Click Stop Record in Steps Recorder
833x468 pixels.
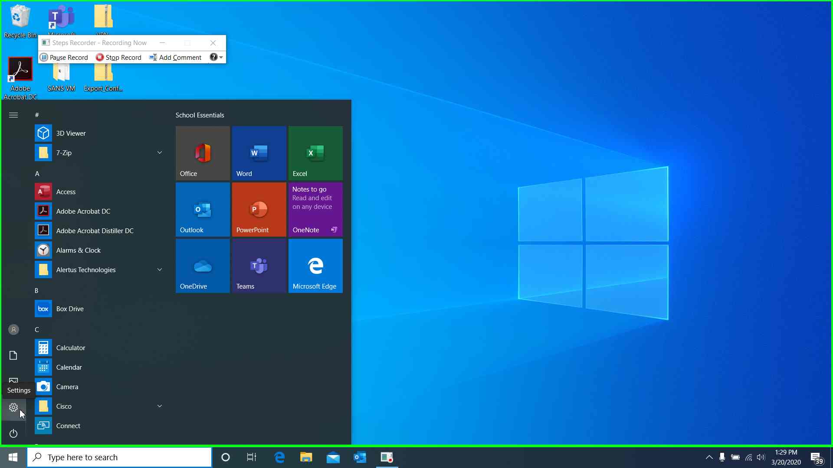(118, 57)
